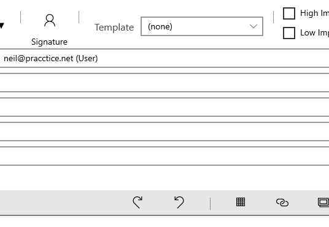Click the Low Importance label text
Screen dimensions: 329x227
(314, 33)
